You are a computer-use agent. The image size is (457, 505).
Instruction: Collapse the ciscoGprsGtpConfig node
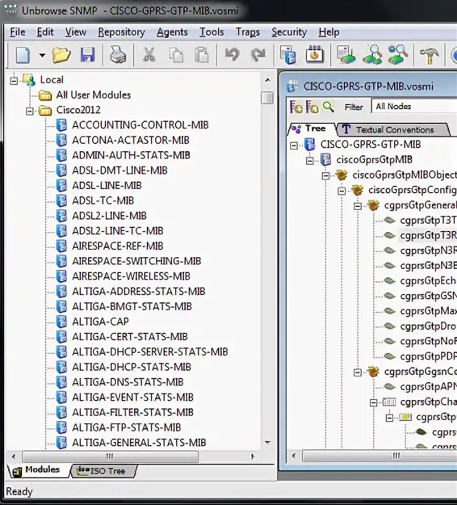pyautogui.click(x=342, y=191)
